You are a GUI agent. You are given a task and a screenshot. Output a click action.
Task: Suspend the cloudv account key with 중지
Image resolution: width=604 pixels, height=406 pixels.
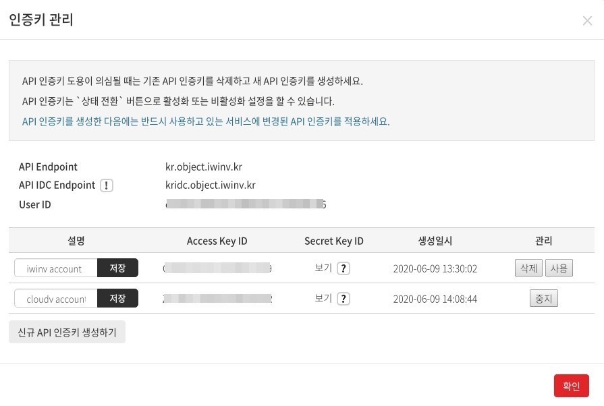point(544,298)
